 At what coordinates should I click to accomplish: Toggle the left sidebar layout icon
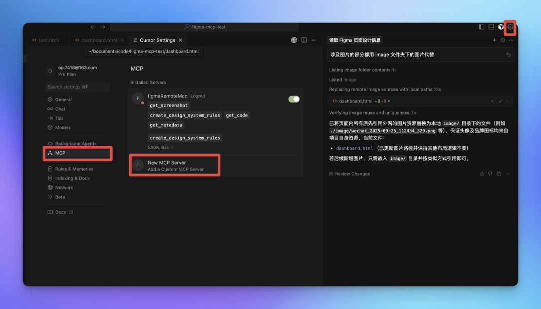pyautogui.click(x=481, y=27)
